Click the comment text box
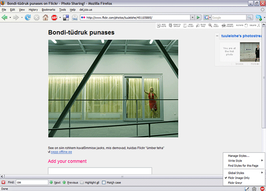 (100, 171)
